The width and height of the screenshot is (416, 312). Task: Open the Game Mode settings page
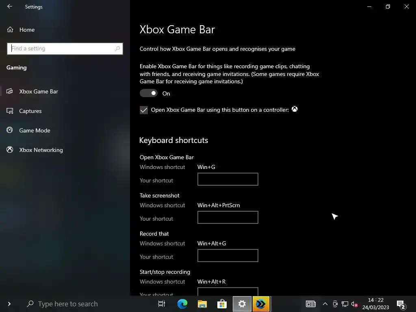35,130
